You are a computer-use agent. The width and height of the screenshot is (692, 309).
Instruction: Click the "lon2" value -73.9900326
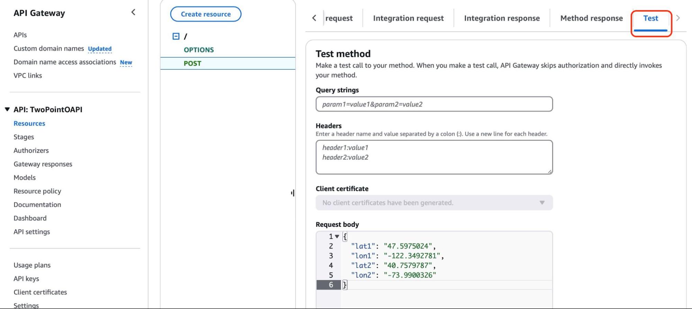[410, 275]
